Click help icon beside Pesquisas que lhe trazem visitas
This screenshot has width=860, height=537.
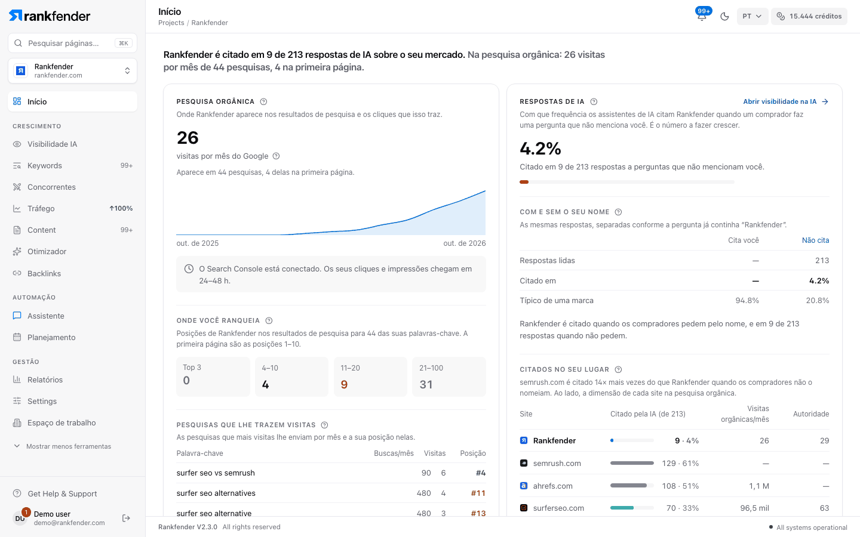coord(324,425)
